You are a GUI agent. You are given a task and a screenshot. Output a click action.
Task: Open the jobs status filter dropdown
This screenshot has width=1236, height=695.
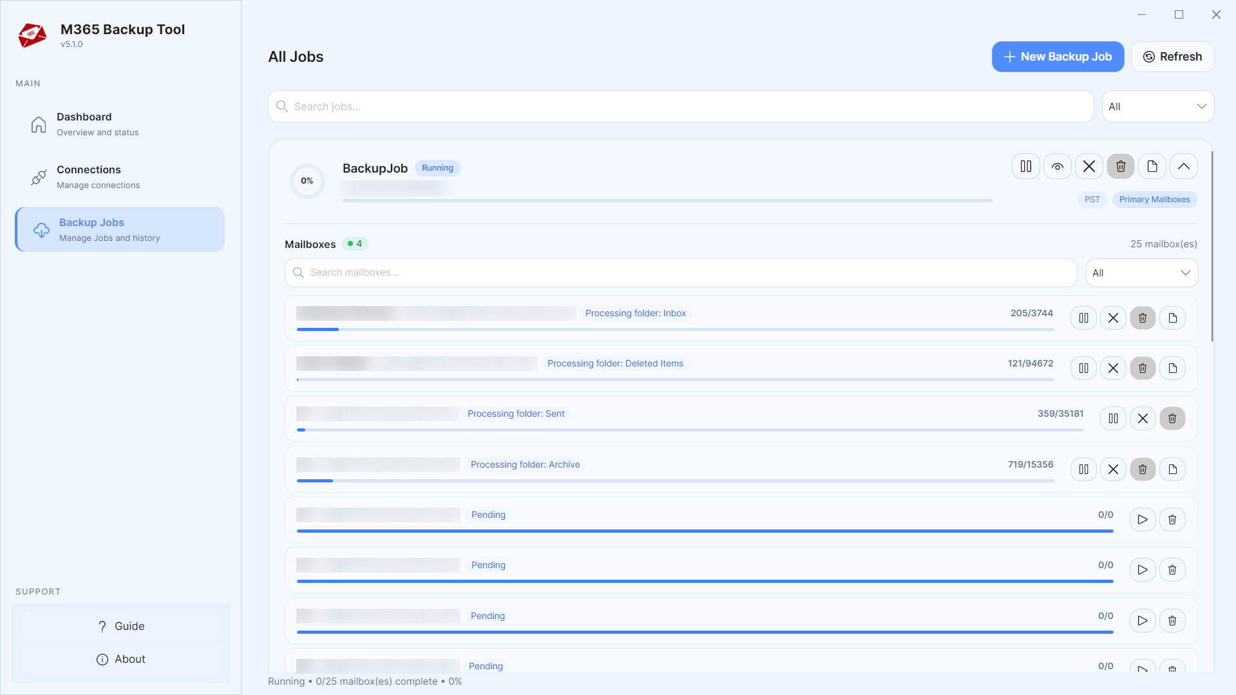1158,106
